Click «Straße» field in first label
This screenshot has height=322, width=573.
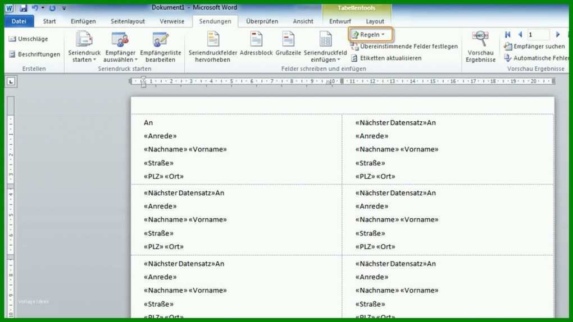coord(158,163)
